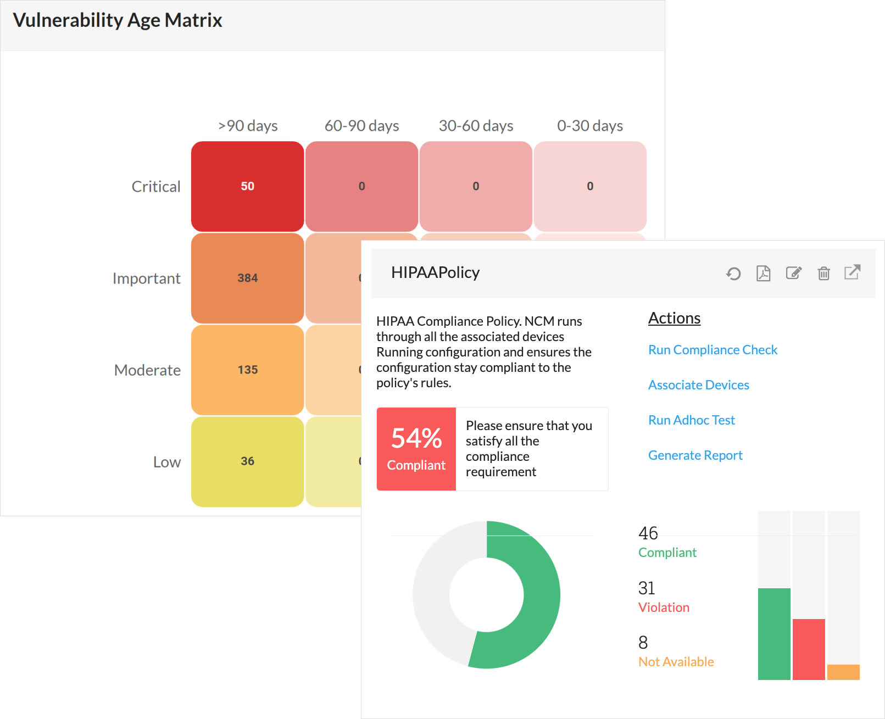Click the green Compliant bar
Screen dimensions: 885x719
(774, 634)
